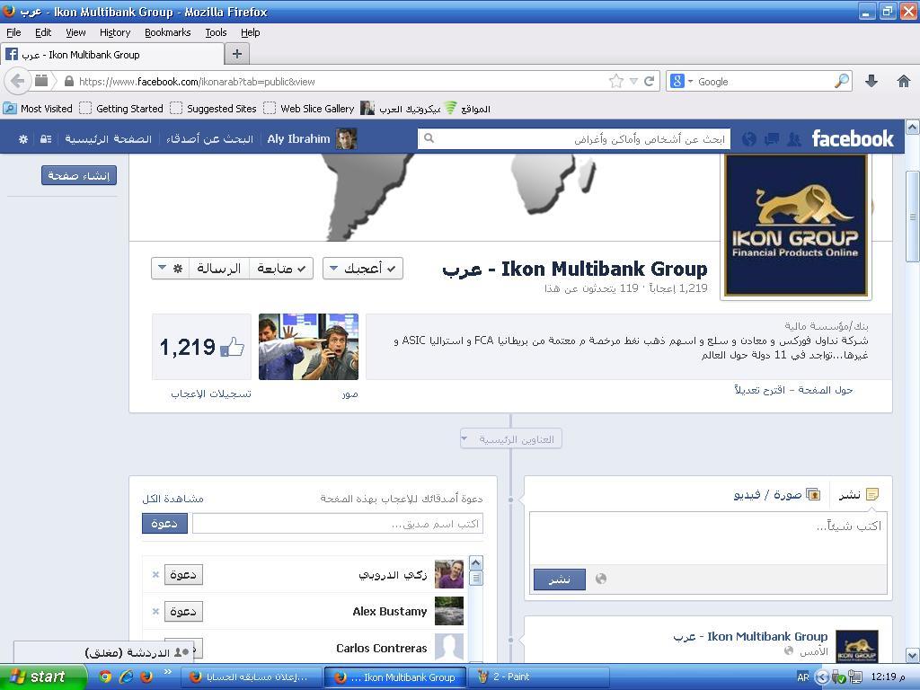Click the blue نشر post button
This screenshot has height=690, width=920.
(559, 579)
